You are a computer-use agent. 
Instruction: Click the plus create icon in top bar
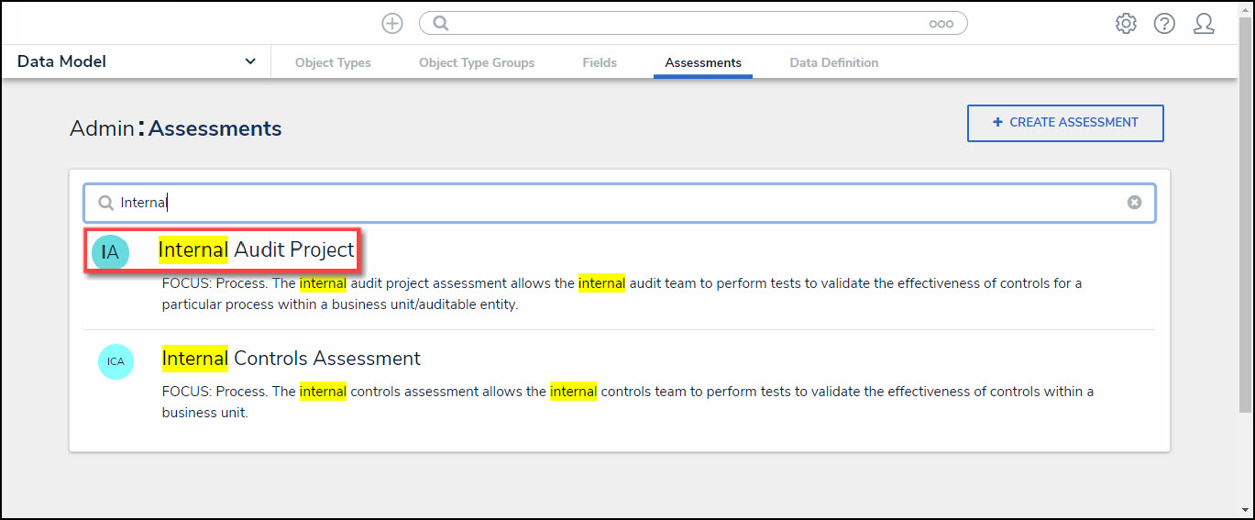coord(392,24)
